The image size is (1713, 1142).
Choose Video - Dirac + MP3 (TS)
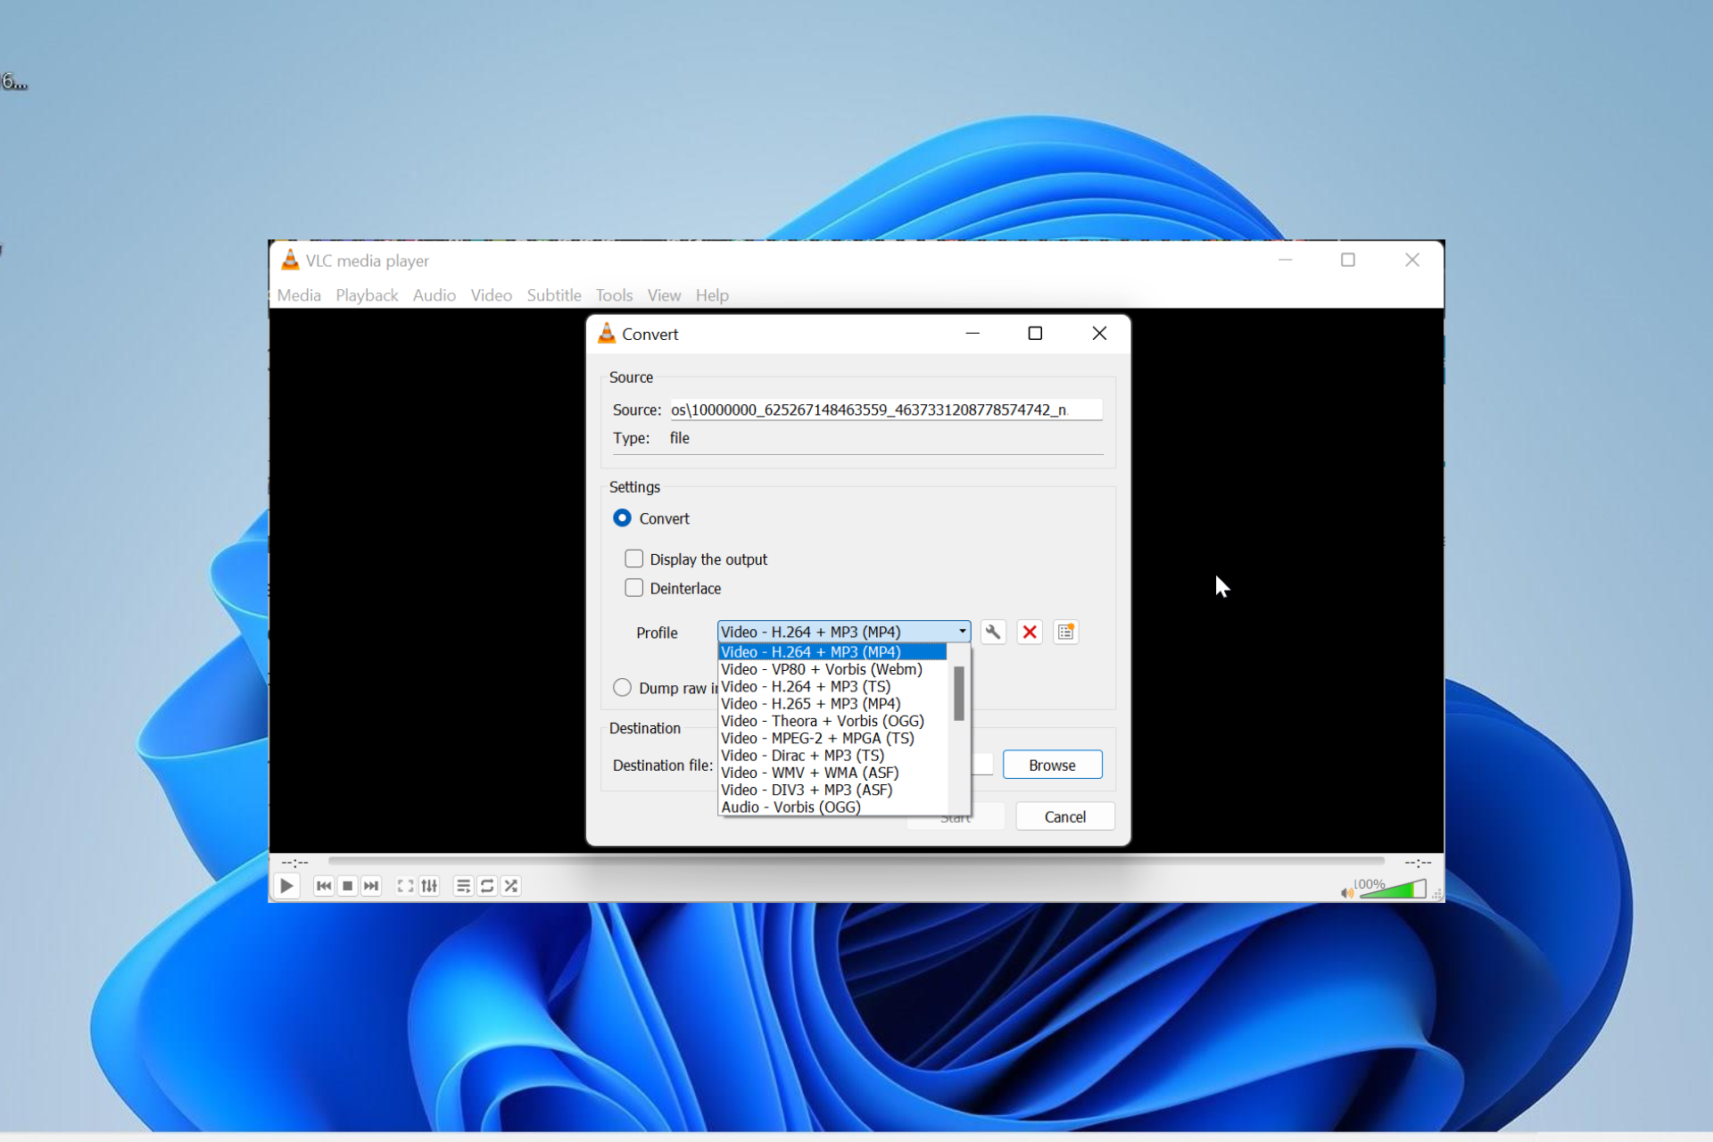click(x=832, y=756)
